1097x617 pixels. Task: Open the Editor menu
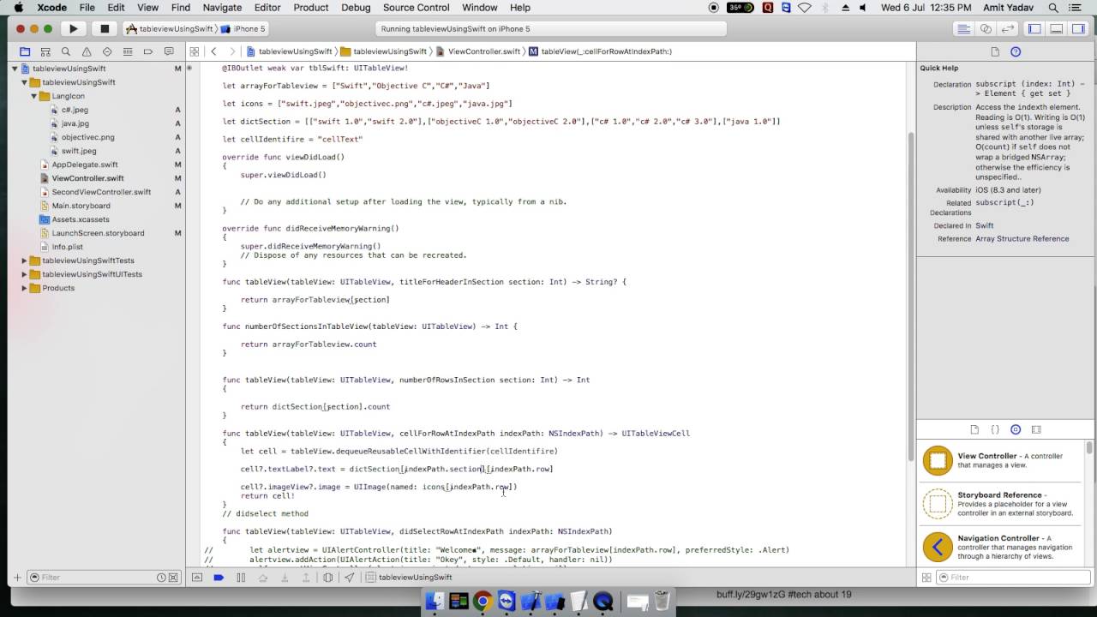[267, 8]
